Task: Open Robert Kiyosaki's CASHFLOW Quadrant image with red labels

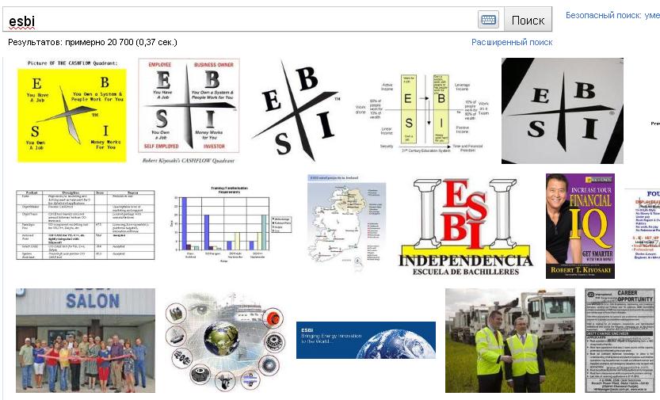Action: [189, 111]
